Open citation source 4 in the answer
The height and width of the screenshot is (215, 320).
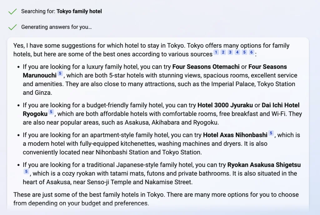click(237, 52)
